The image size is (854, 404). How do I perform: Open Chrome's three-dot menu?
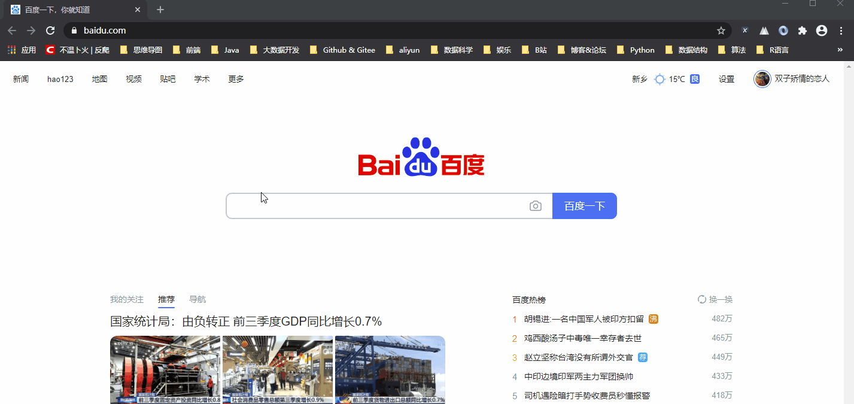coord(841,31)
